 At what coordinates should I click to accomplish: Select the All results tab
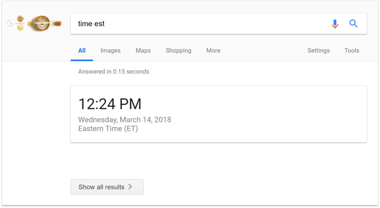pos(82,51)
